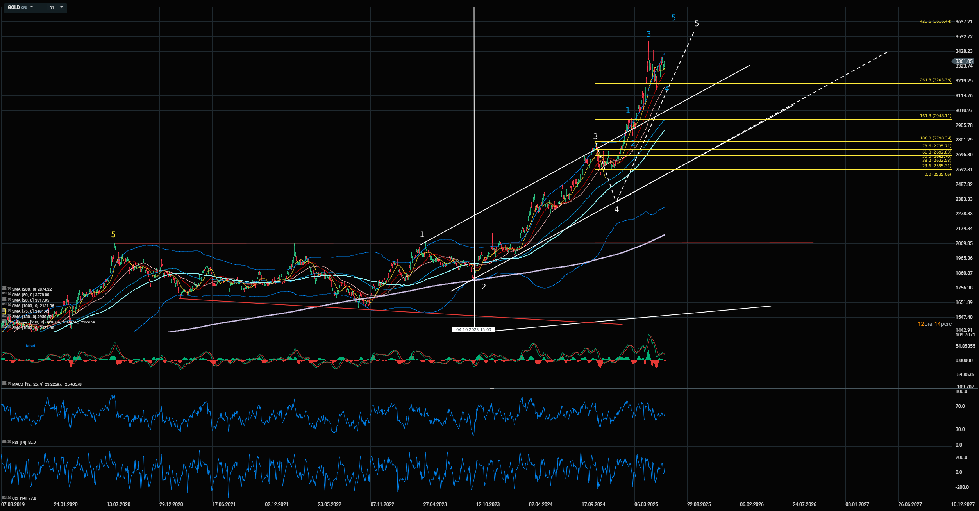Click the 2069.85 value on the price axis

pyautogui.click(x=964, y=243)
